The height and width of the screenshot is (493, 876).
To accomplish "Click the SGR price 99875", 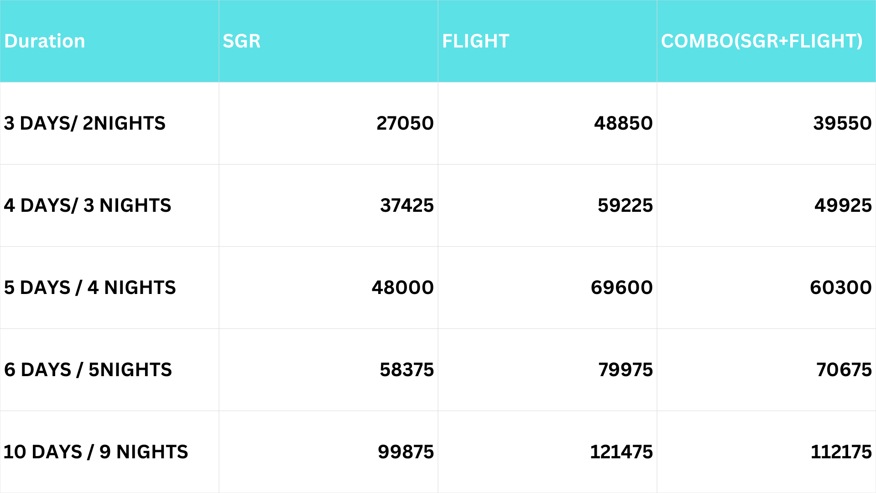I will (406, 452).
